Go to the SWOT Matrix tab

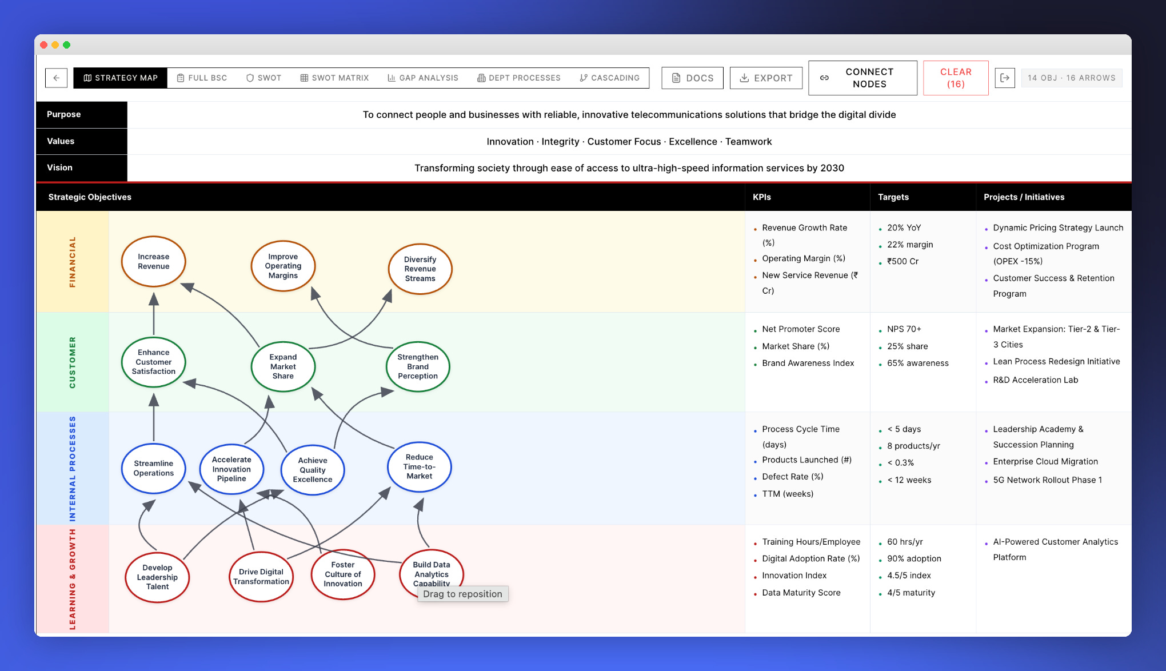334,78
